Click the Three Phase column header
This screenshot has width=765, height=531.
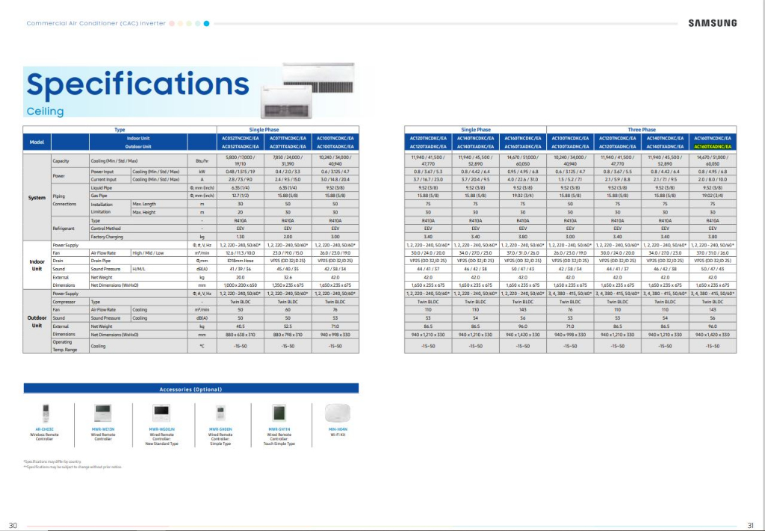[642, 130]
